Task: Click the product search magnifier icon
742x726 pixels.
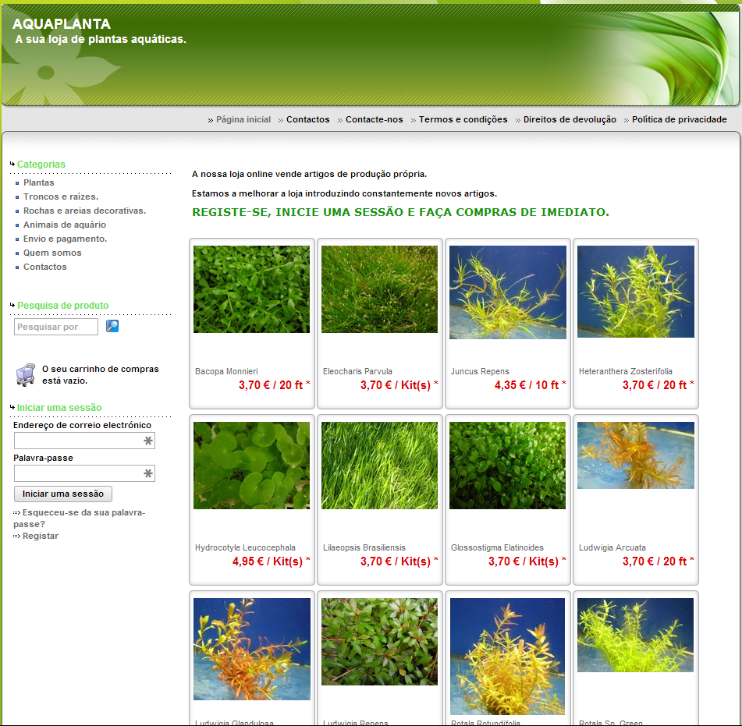Action: tap(112, 327)
